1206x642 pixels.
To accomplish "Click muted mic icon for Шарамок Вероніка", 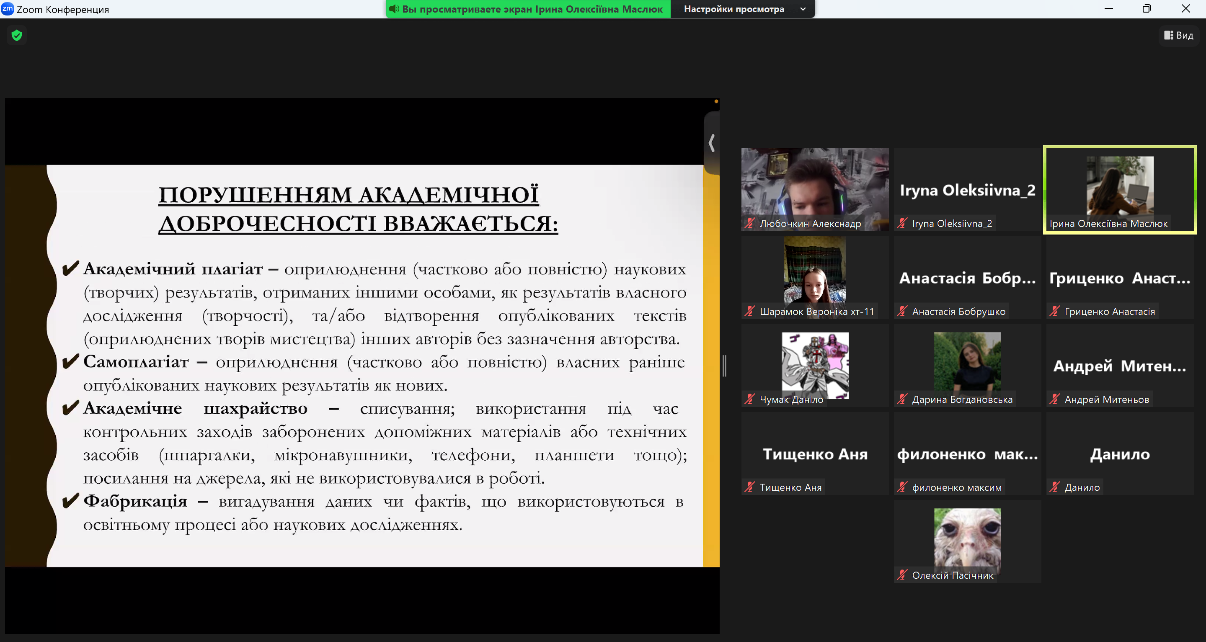I will [749, 311].
